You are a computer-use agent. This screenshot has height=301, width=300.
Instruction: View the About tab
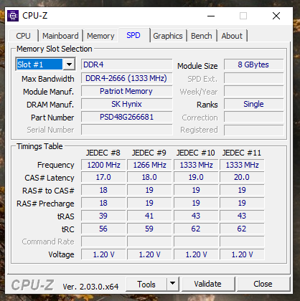[x=232, y=36]
